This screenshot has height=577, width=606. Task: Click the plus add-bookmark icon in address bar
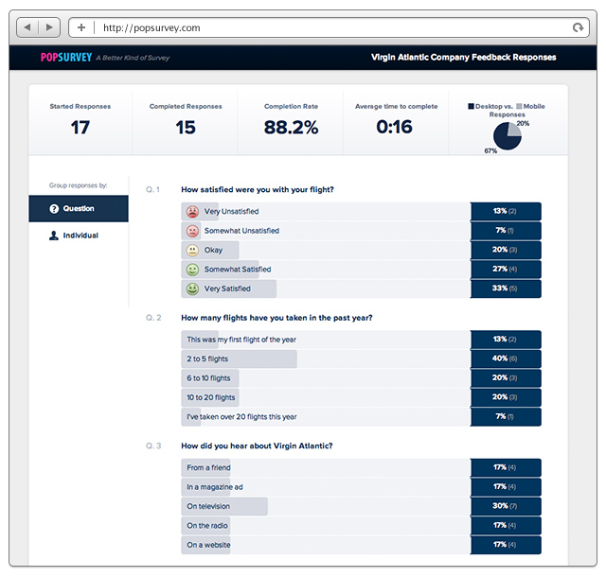(81, 27)
